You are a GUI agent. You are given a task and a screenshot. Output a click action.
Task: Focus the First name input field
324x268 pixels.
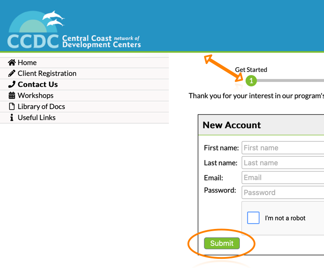pyautogui.click(x=283, y=148)
